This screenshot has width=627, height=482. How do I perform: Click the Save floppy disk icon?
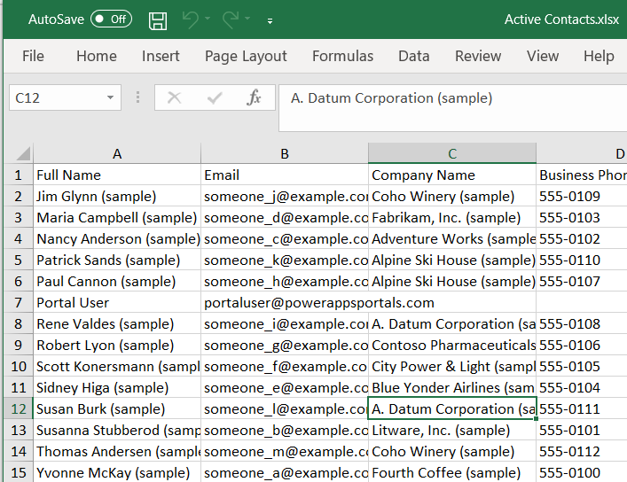(158, 19)
